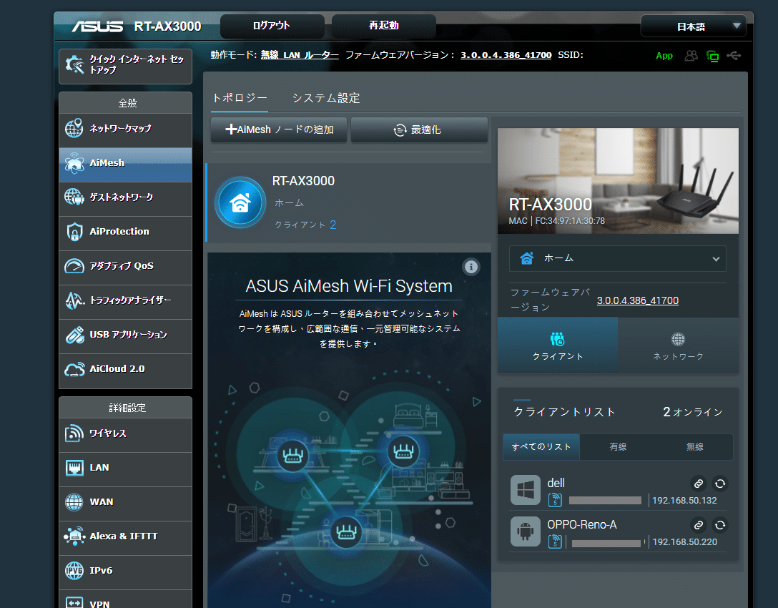Open IPv6 settings icon
The height and width of the screenshot is (608, 778).
74,570
